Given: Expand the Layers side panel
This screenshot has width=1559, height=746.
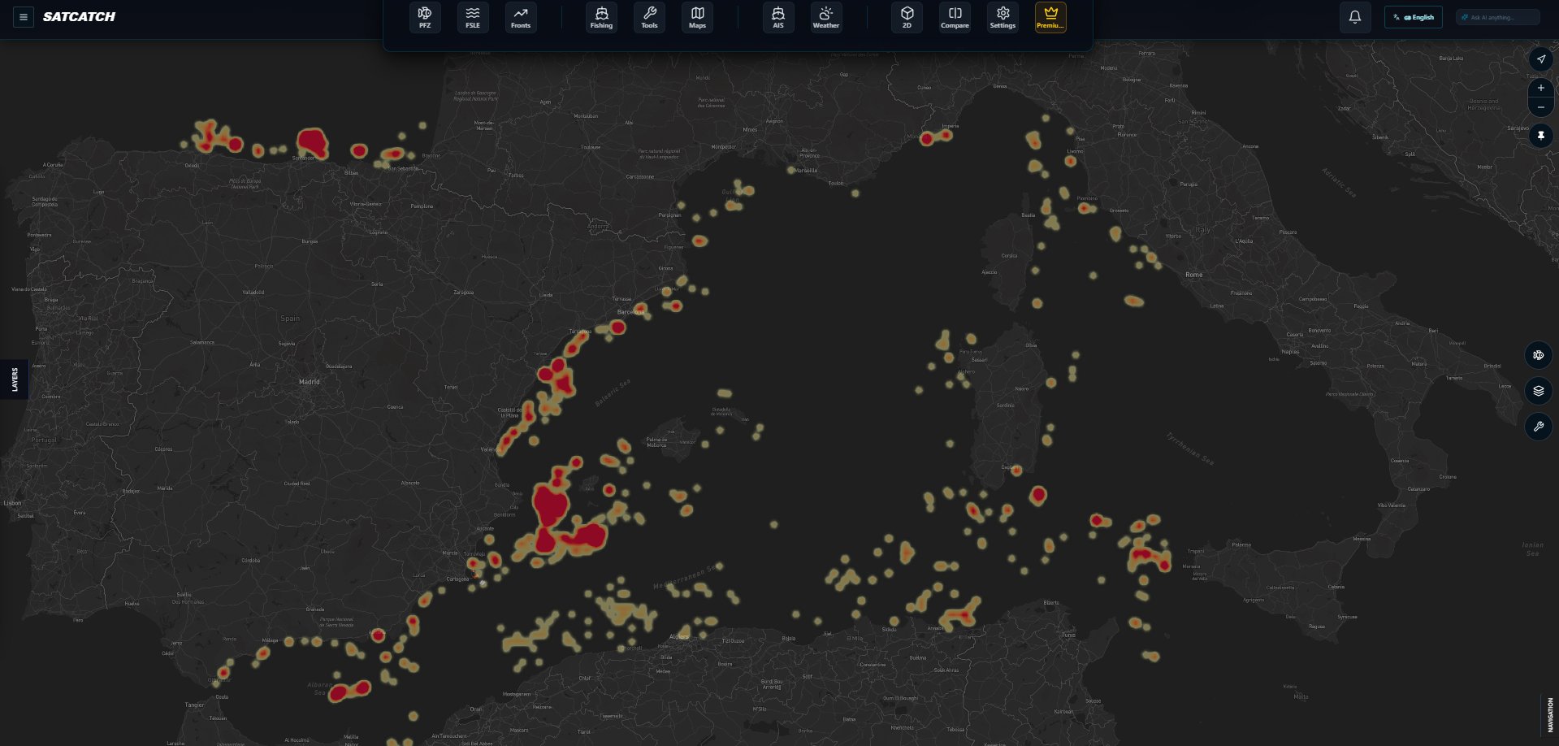Looking at the screenshot, I should tap(14, 380).
